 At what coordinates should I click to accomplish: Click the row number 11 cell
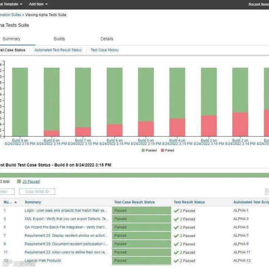[x=6, y=252]
